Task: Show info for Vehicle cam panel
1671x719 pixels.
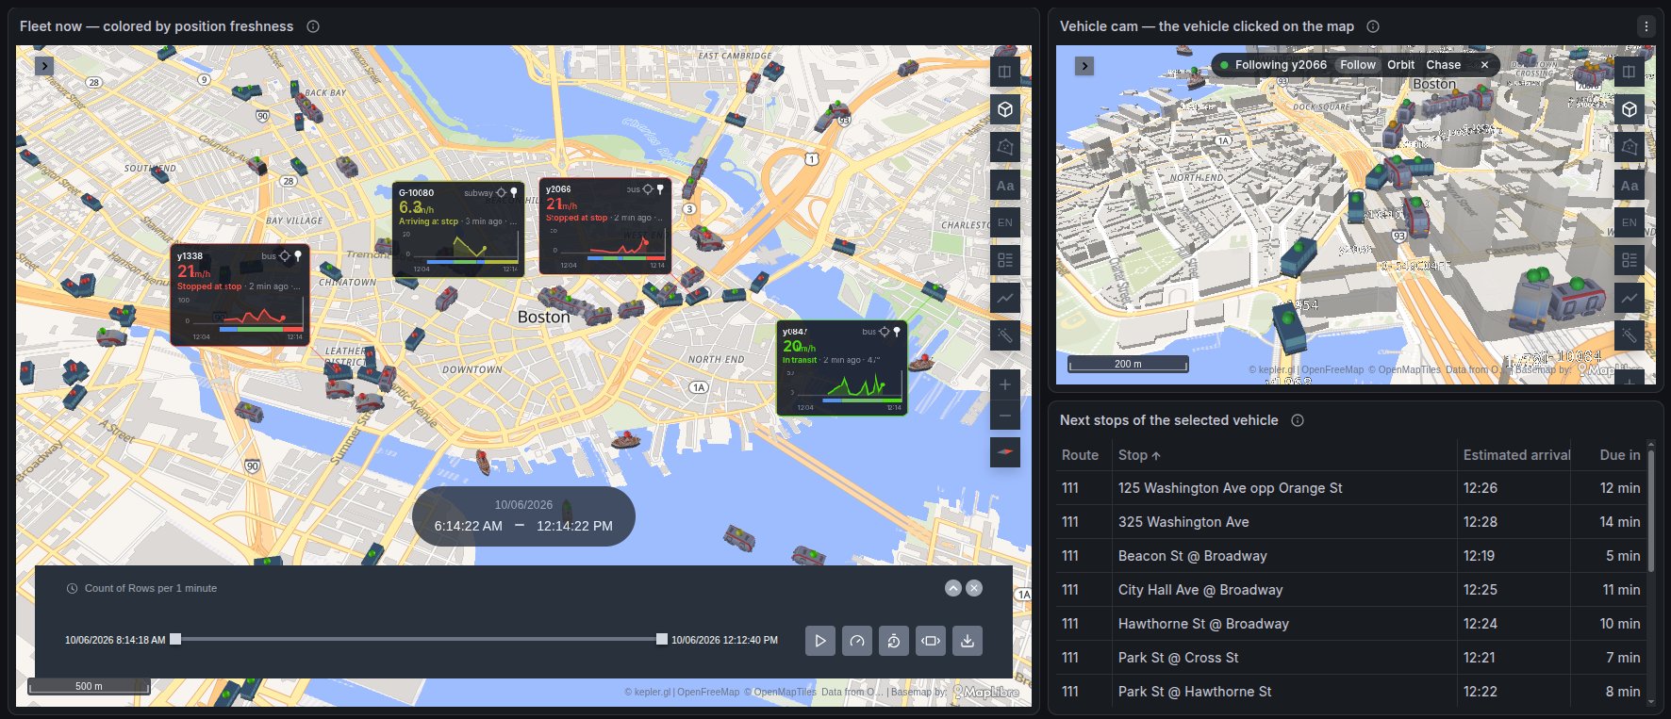Action: pos(1373,26)
